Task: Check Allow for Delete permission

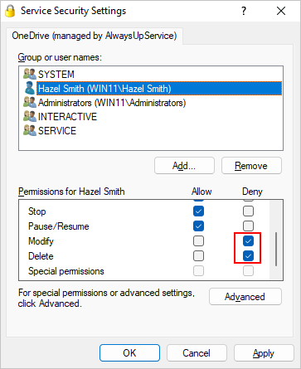Action: point(198,256)
